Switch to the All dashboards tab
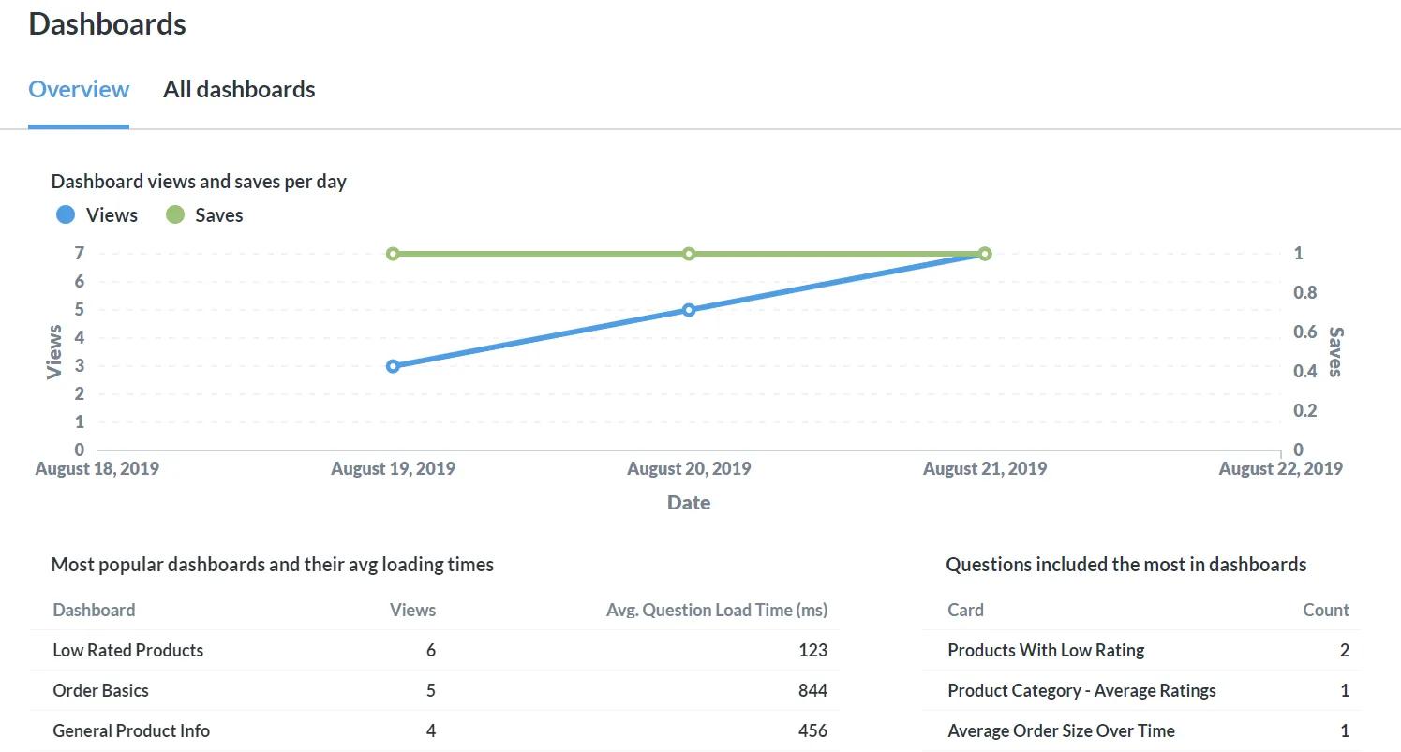This screenshot has width=1401, height=752. point(239,90)
